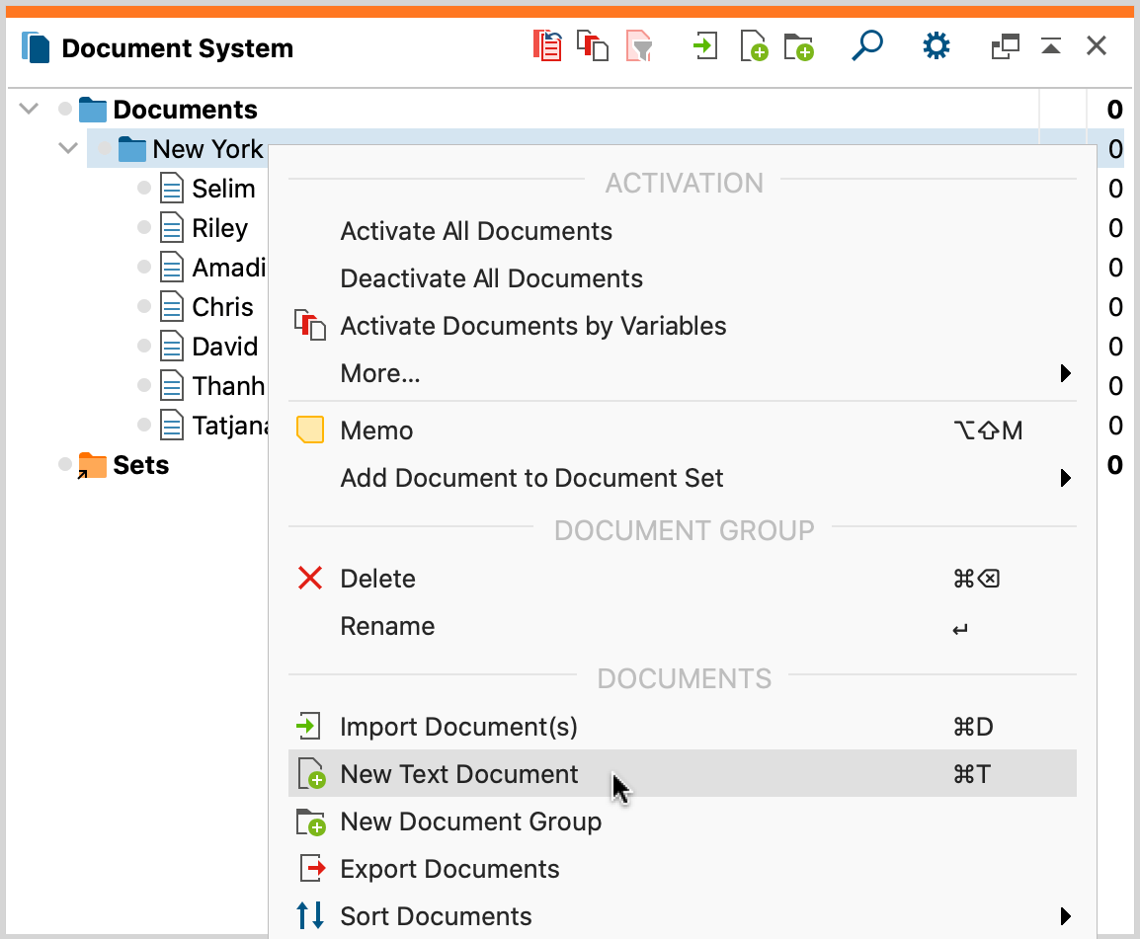Open search in the Document System panel
Screen dimensions: 1140x939
(x=866, y=45)
